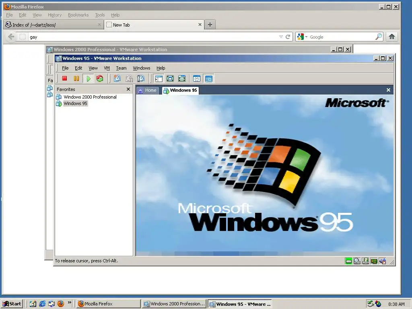Image resolution: width=412 pixels, height=309 pixels.
Task: Click the disconnected sound device icon
Action: click(x=382, y=261)
